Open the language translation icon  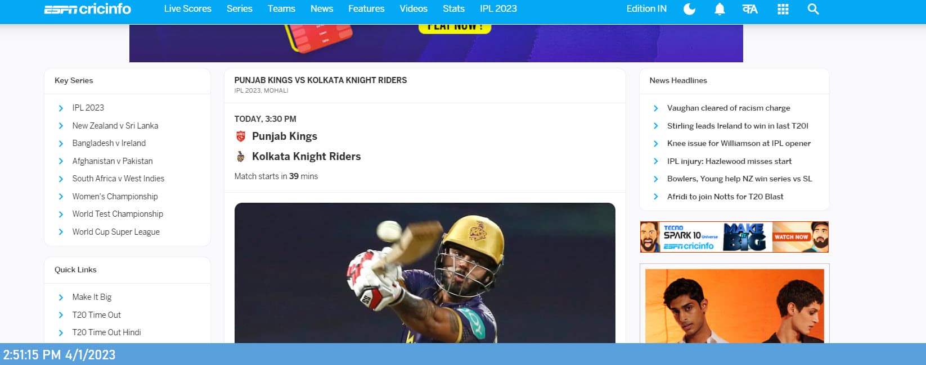click(x=750, y=9)
